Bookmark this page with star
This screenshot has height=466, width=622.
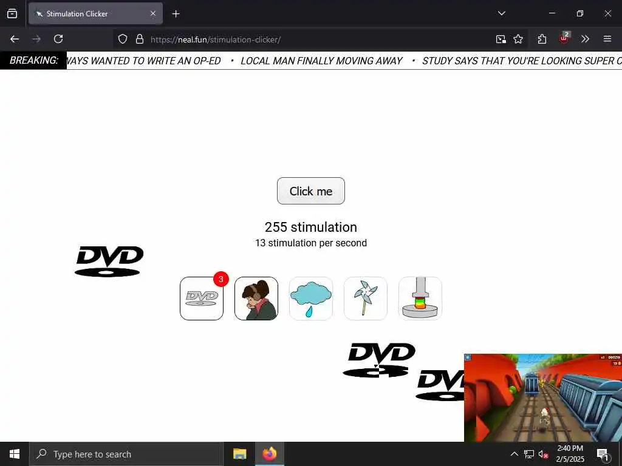tap(518, 39)
